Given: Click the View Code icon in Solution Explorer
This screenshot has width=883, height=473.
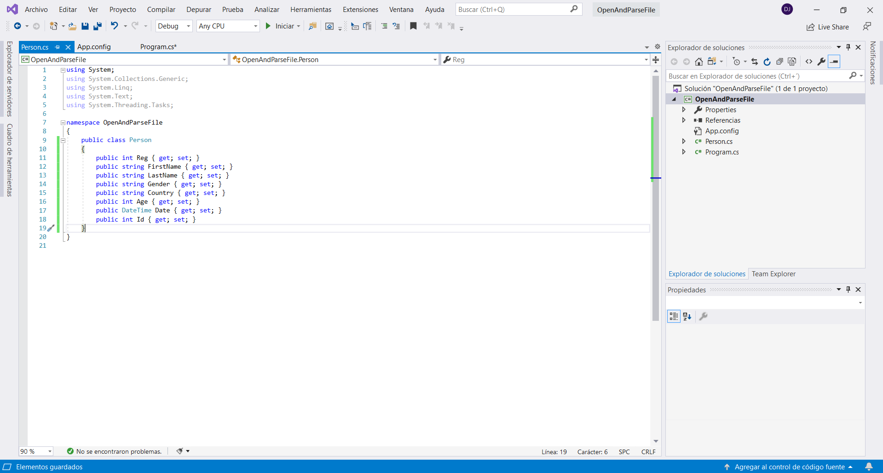Looking at the screenshot, I should (809, 62).
